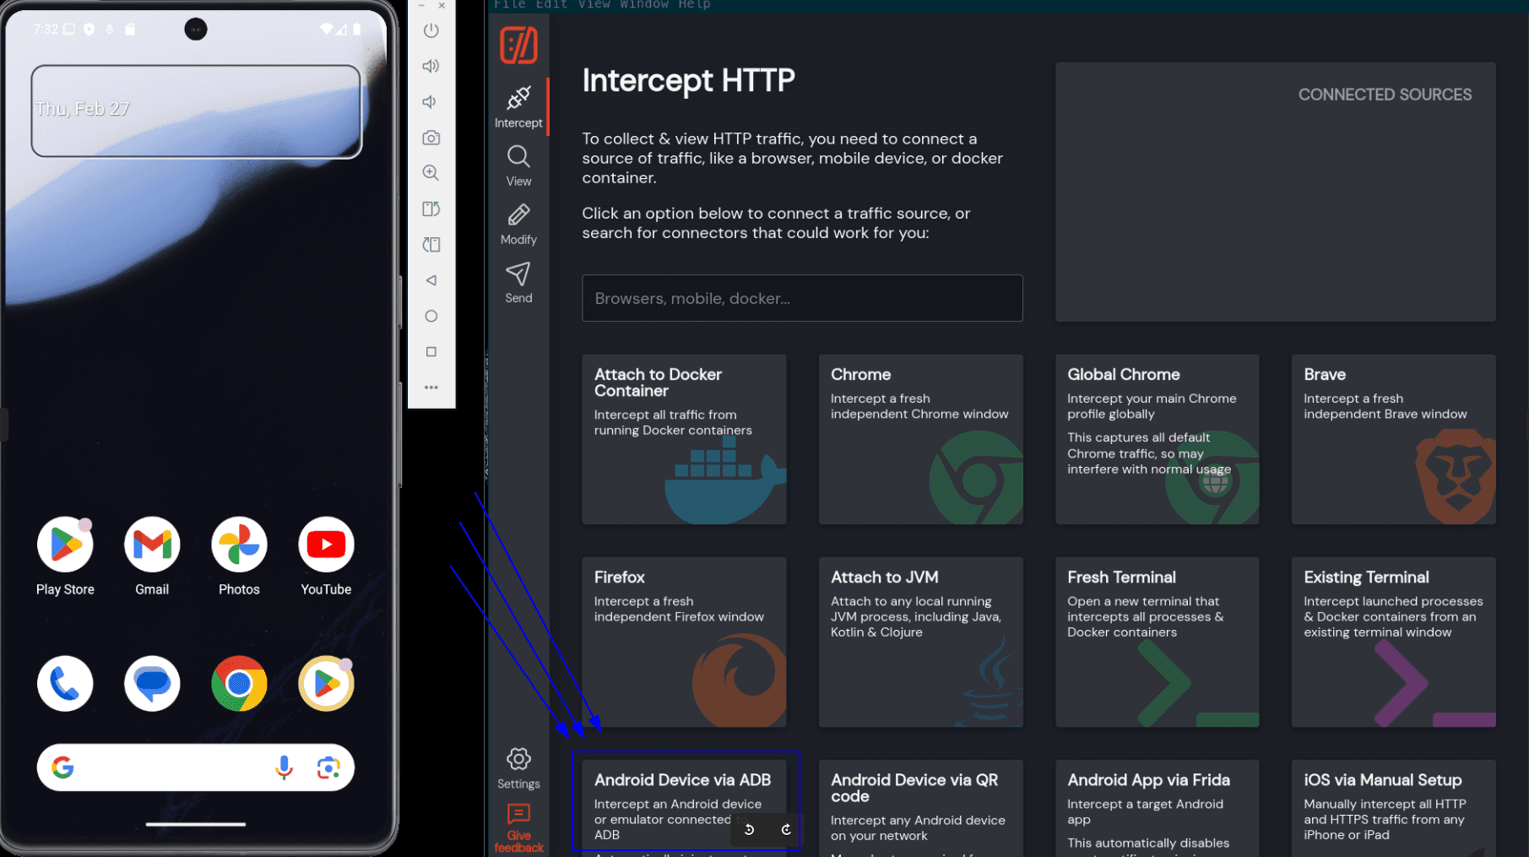The width and height of the screenshot is (1529, 857).
Task: Open the View menu in menu bar
Action: click(x=594, y=4)
